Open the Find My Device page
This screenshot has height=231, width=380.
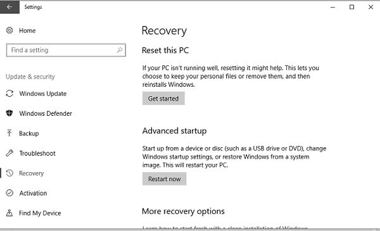point(40,213)
